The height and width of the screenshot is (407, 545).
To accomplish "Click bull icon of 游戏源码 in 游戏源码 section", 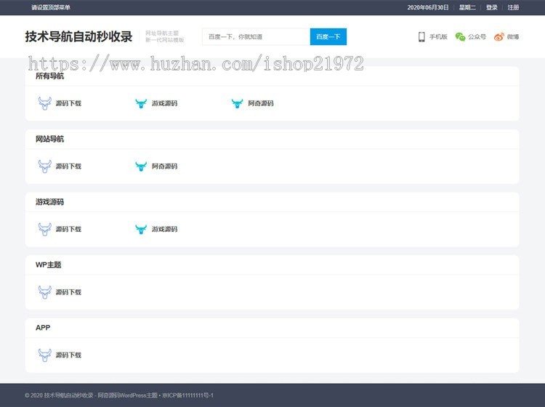I will pyautogui.click(x=141, y=229).
